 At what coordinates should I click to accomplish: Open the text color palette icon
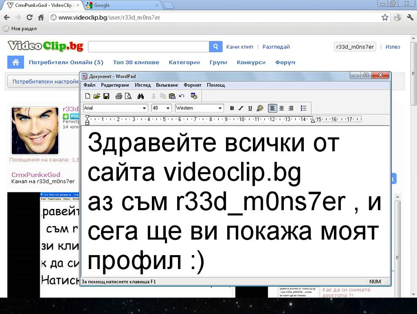pyautogui.click(x=260, y=108)
